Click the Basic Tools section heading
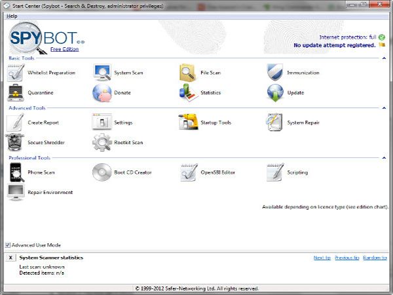This screenshot has height=295, width=393. click(x=22, y=58)
